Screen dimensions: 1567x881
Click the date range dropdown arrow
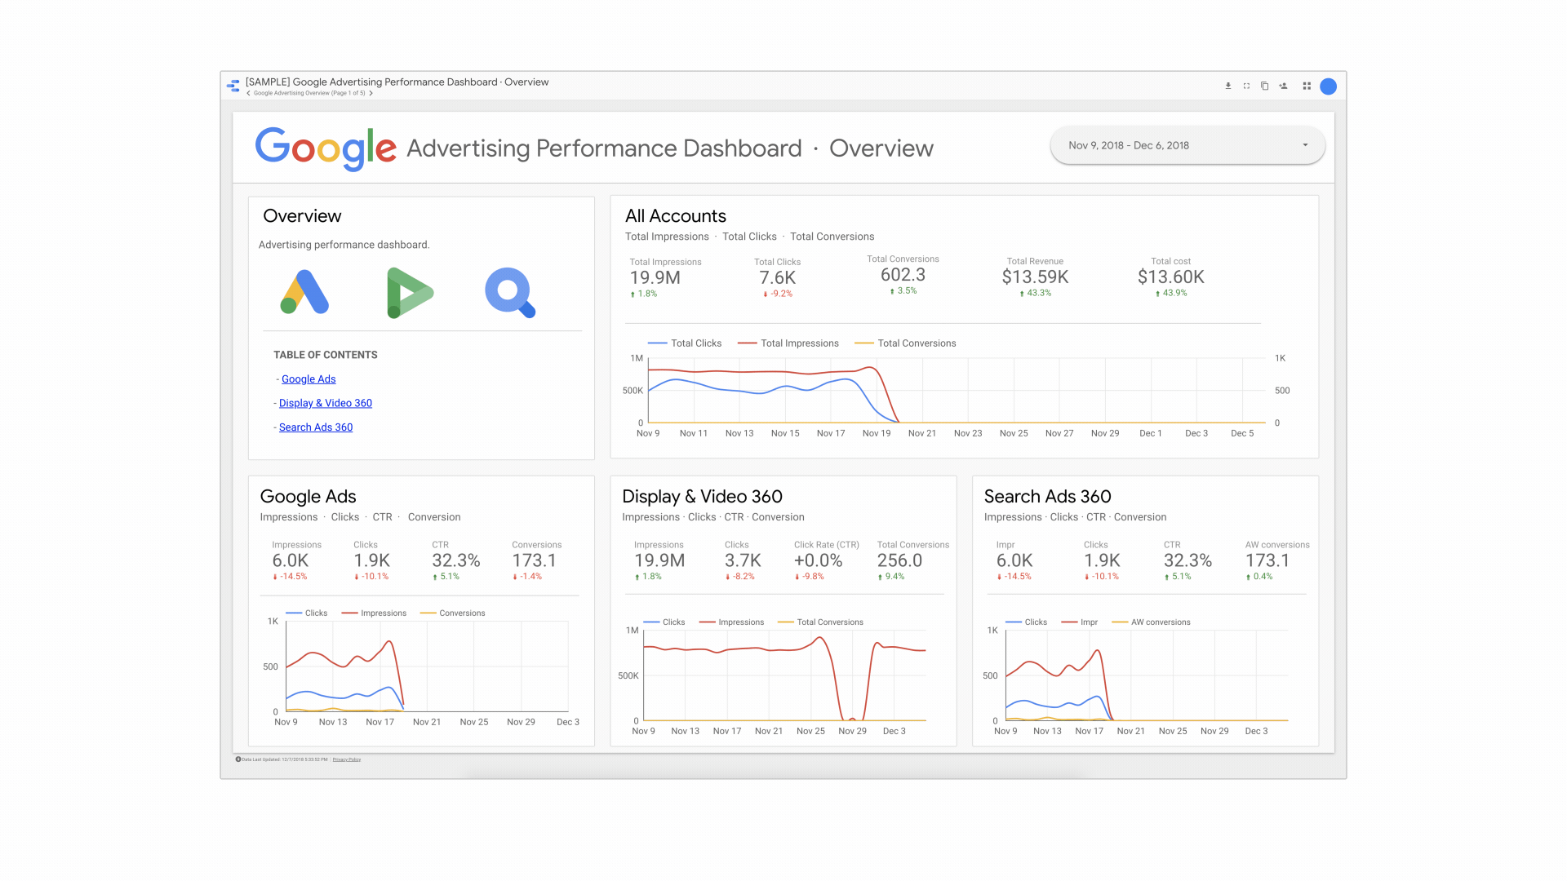(1305, 145)
